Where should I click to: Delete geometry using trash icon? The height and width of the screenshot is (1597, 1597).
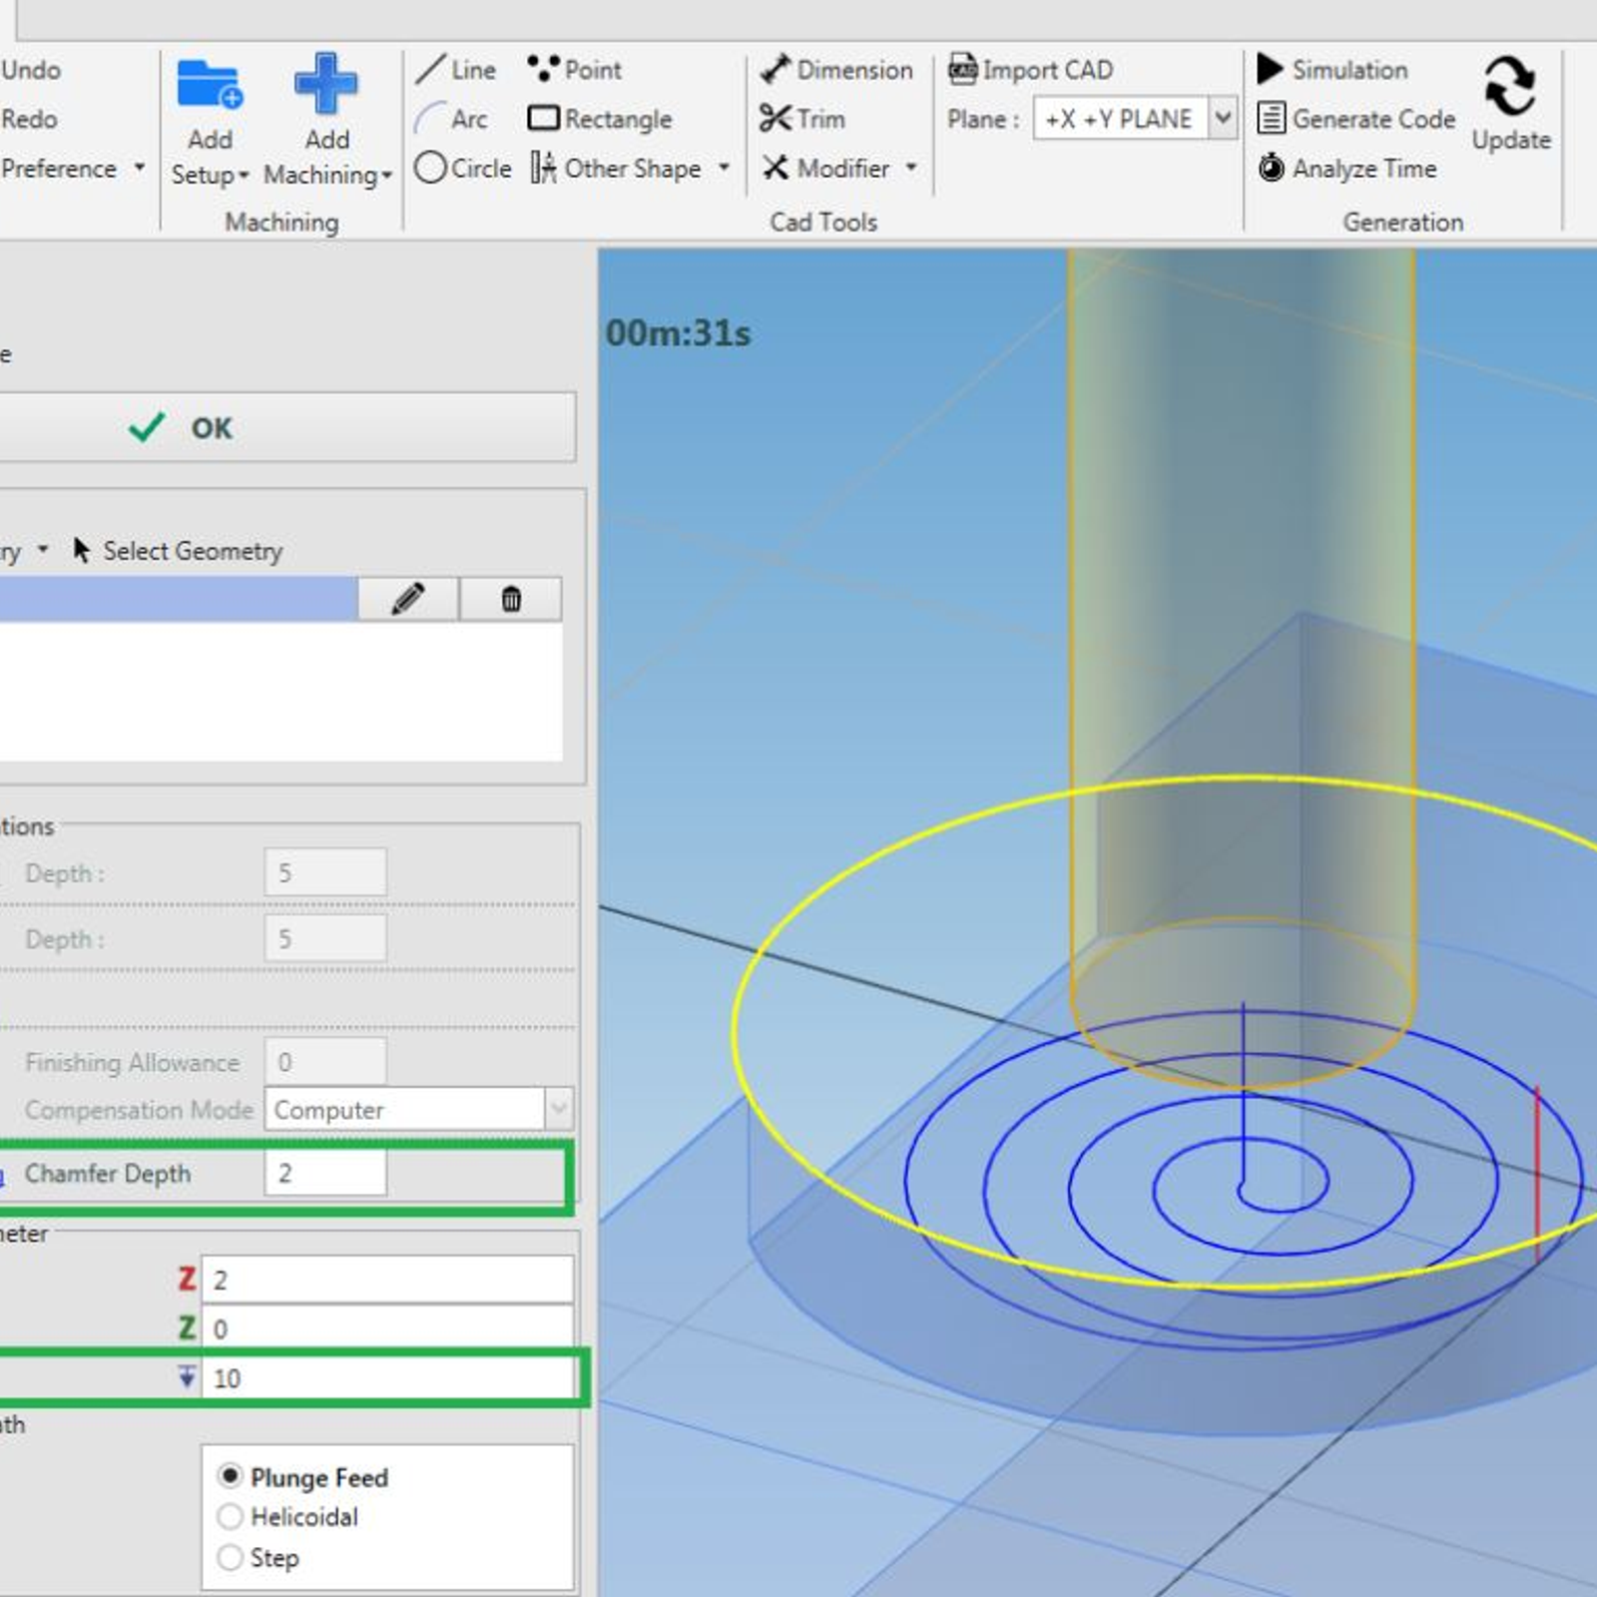(x=511, y=599)
